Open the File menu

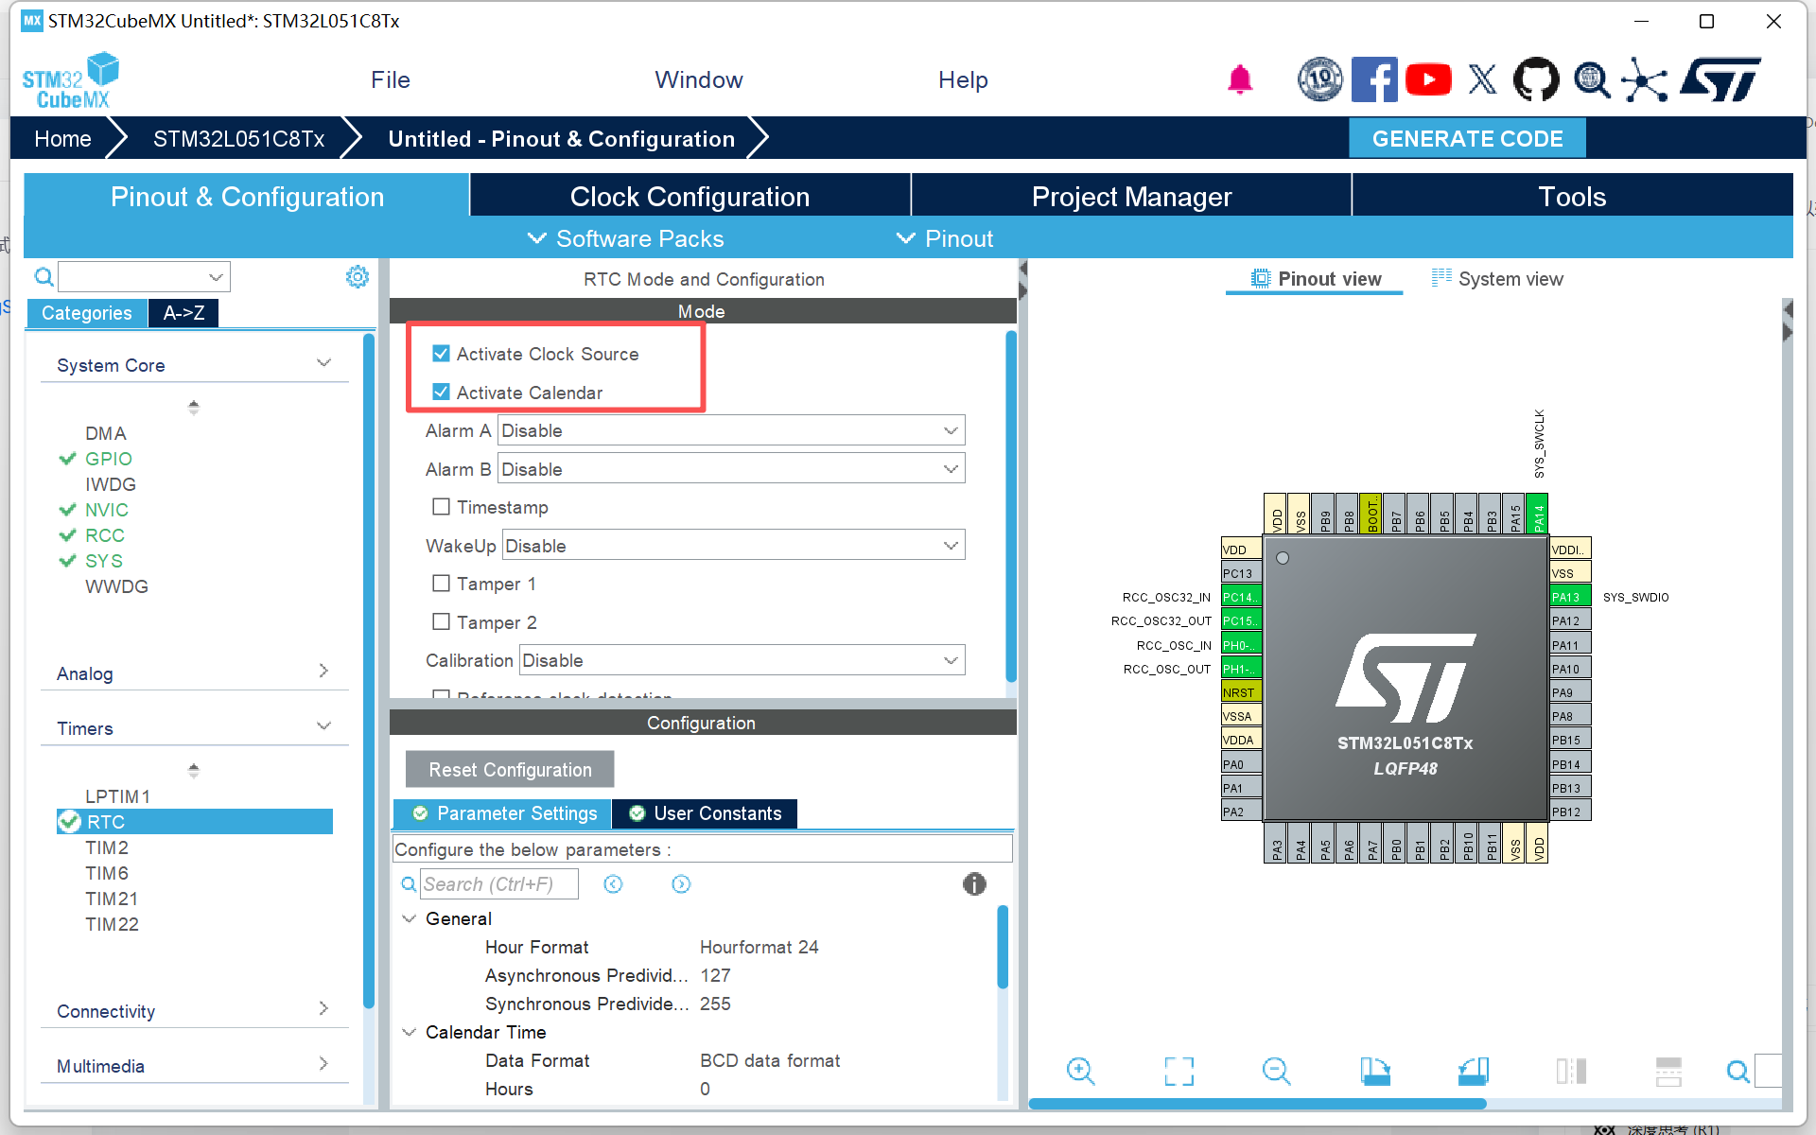tap(391, 80)
